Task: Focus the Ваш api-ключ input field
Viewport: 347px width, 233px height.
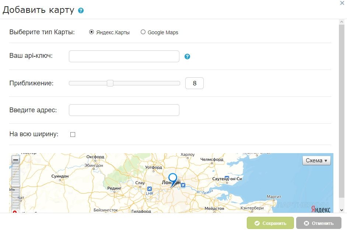Action: point(124,56)
